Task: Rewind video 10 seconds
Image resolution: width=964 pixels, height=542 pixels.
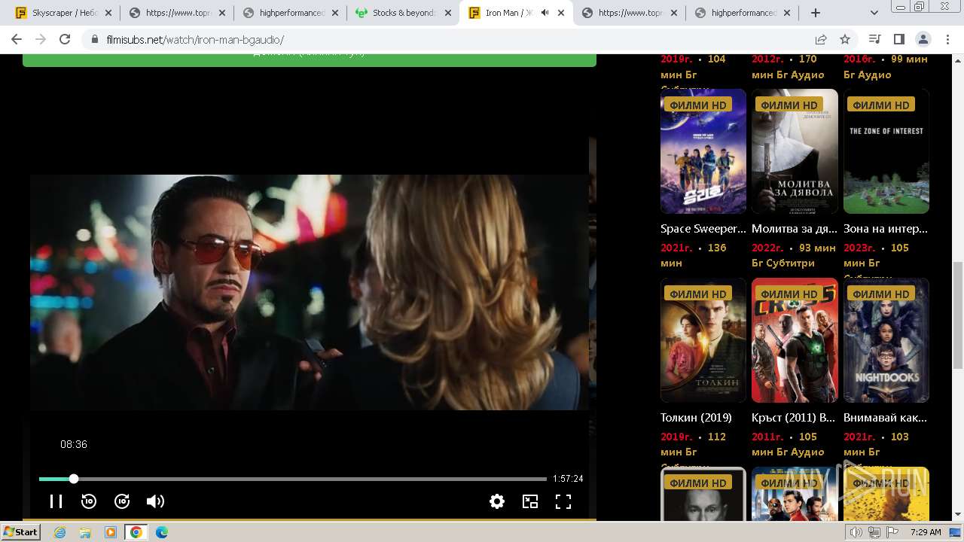Action: coord(89,501)
